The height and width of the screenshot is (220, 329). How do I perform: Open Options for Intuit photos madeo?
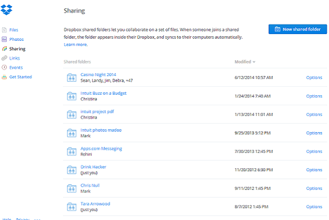314,133
